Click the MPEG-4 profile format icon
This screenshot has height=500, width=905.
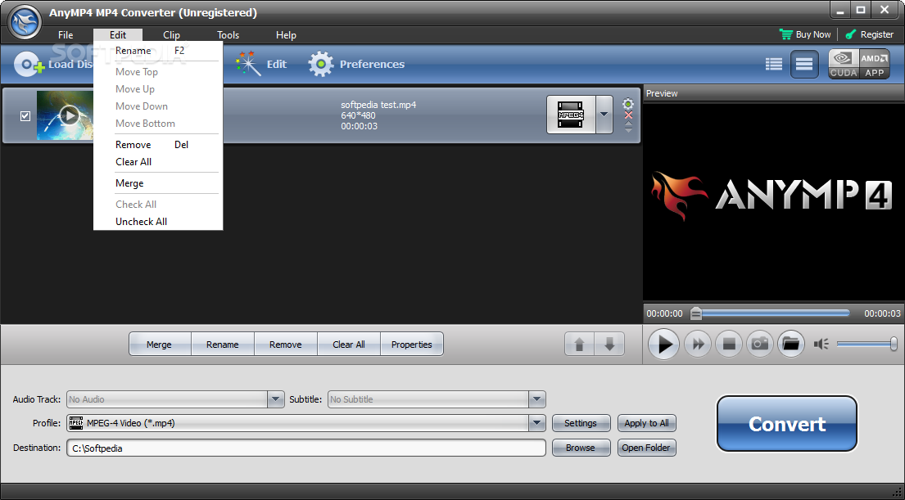[75, 423]
